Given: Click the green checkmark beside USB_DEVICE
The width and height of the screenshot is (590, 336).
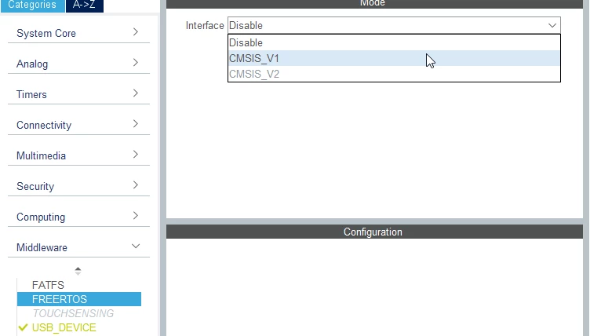Looking at the screenshot, I should [23, 327].
